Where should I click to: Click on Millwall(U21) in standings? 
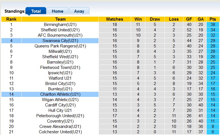tap(60, 51)
